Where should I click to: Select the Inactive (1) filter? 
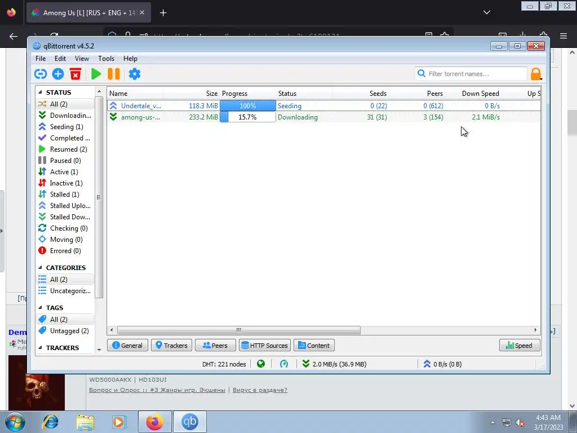[65, 183]
